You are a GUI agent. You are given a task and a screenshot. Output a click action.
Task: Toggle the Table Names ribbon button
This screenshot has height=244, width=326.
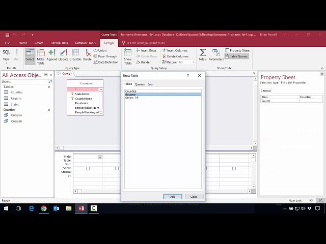[x=236, y=56]
